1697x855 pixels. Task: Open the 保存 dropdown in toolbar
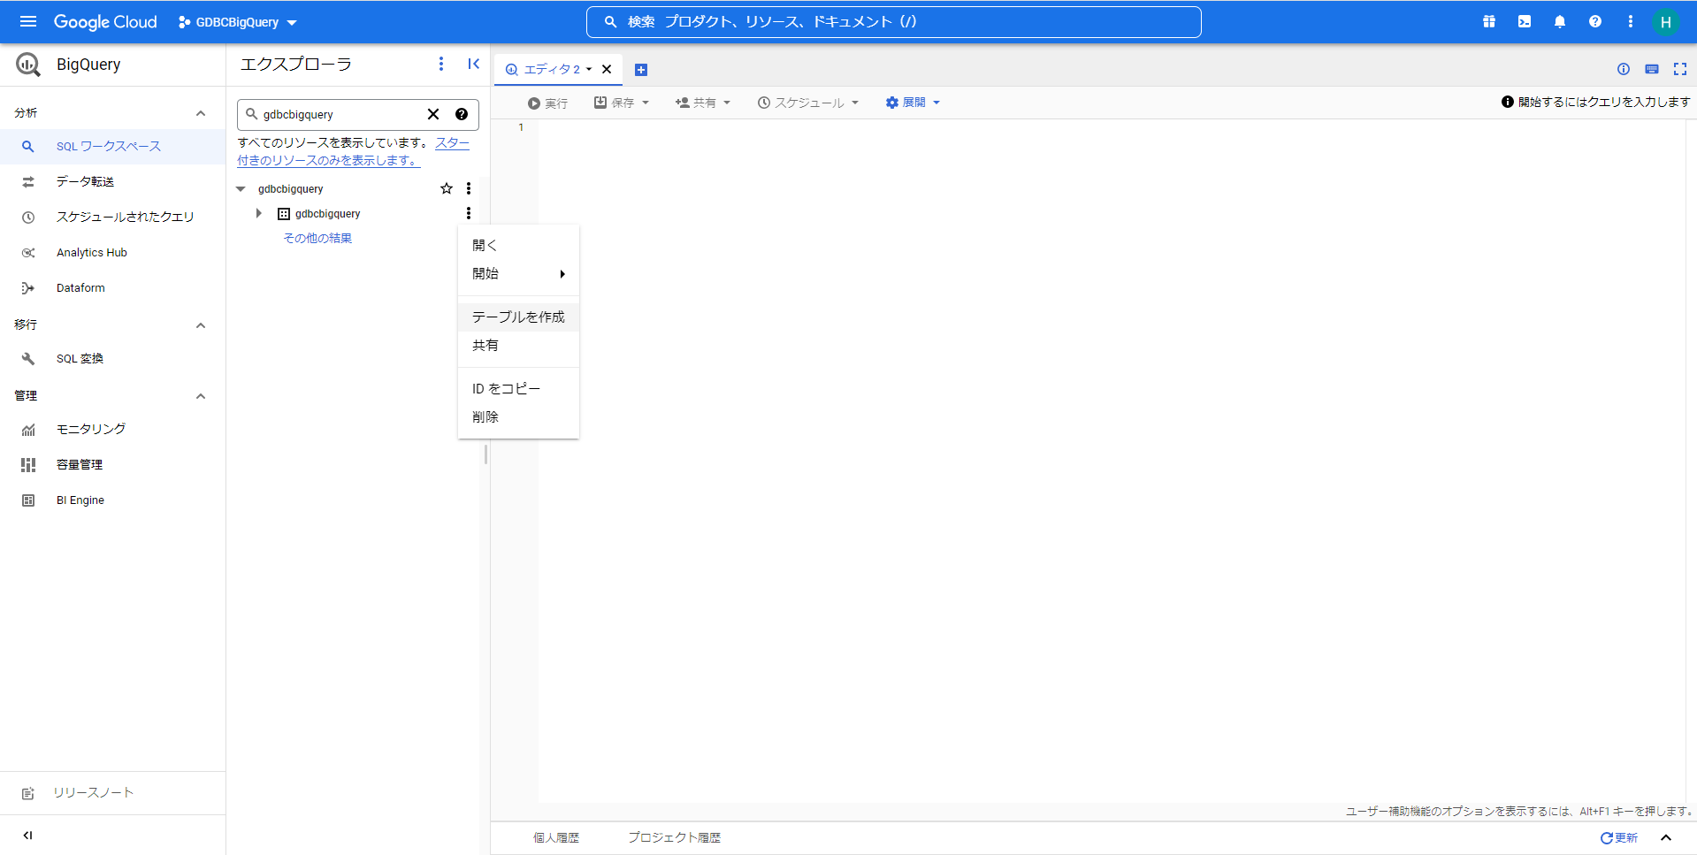pyautogui.click(x=623, y=103)
